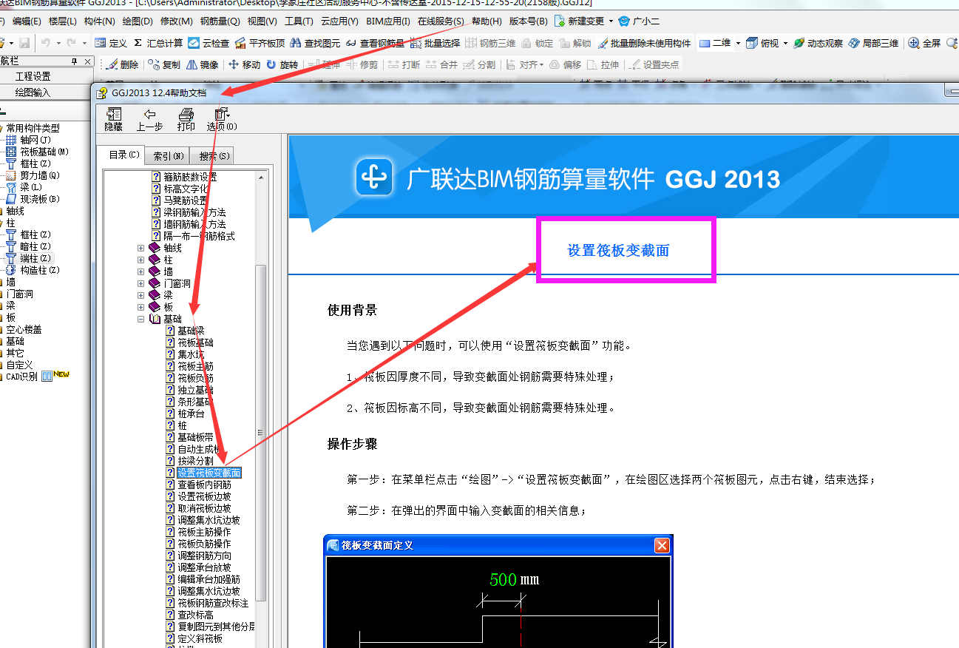Switch to 目录(C) tab in help
The image size is (959, 648).
(x=124, y=155)
